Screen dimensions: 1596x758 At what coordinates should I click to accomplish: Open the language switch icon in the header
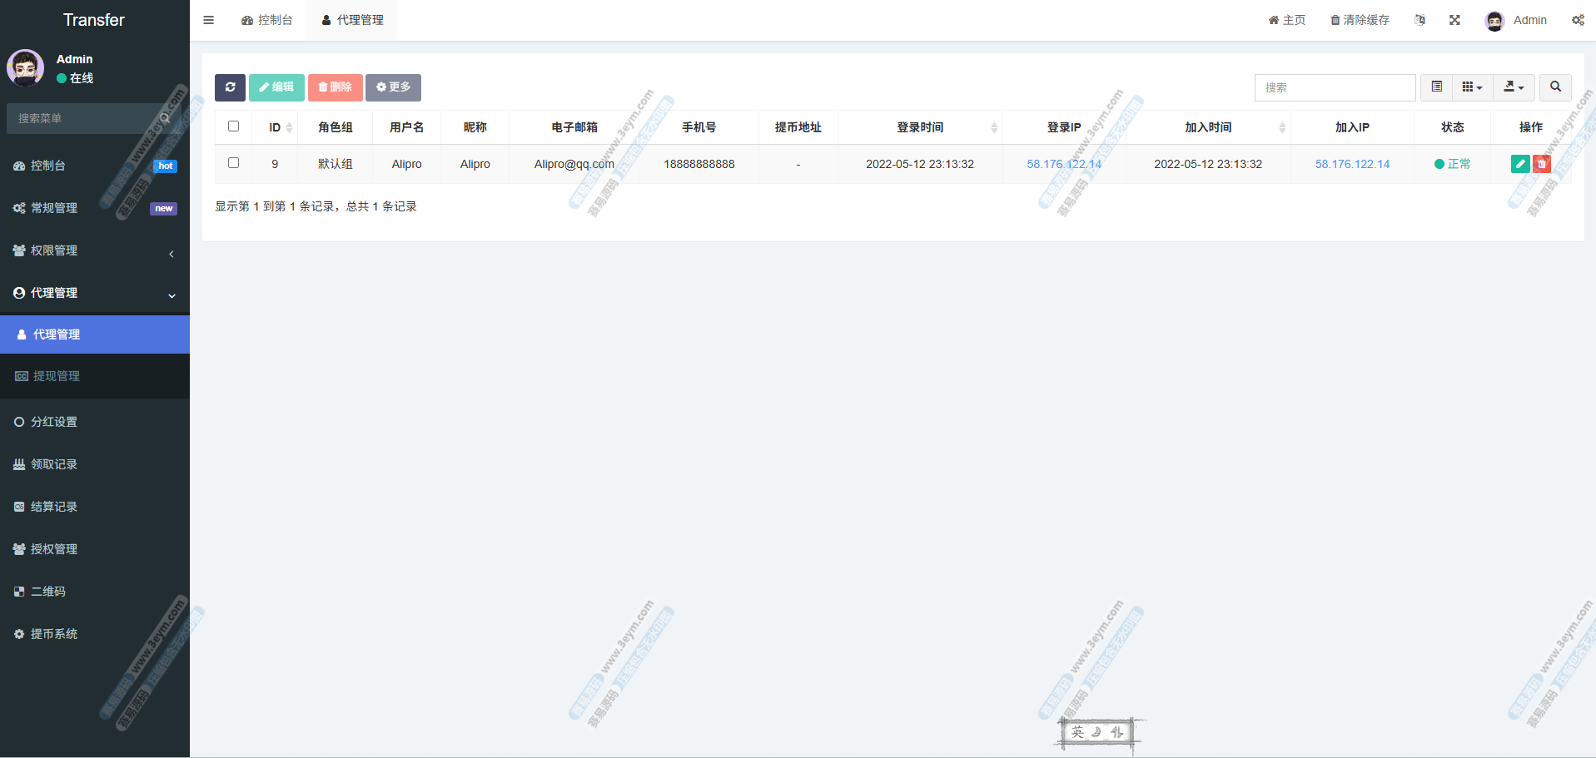[1419, 20]
